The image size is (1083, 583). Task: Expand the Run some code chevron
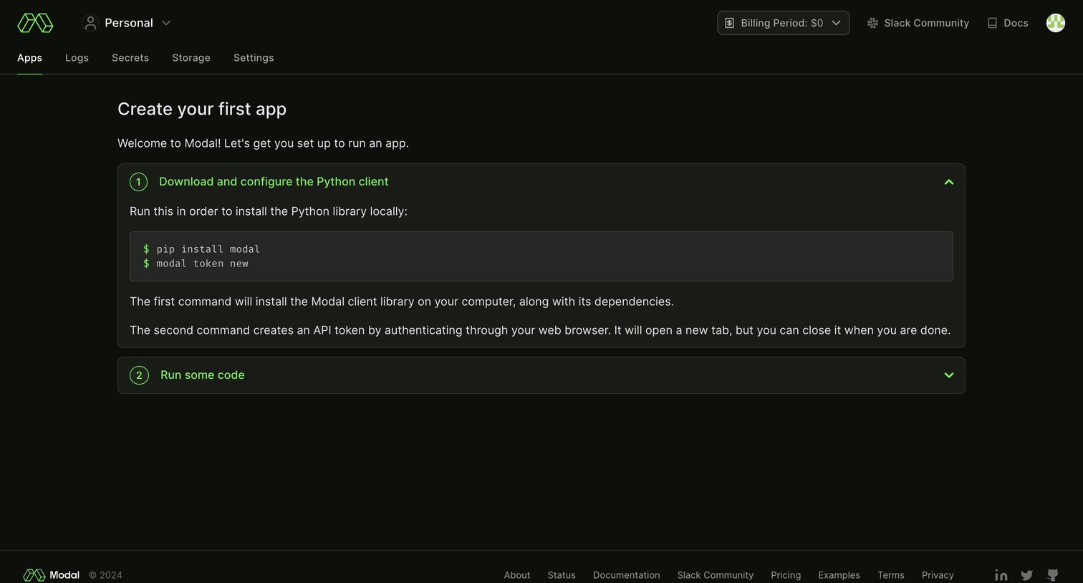click(948, 375)
